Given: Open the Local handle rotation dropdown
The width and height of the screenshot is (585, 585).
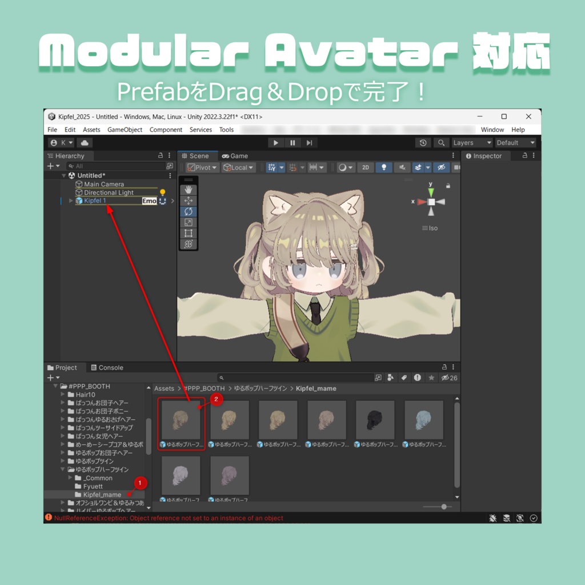Looking at the screenshot, I should coord(238,167).
